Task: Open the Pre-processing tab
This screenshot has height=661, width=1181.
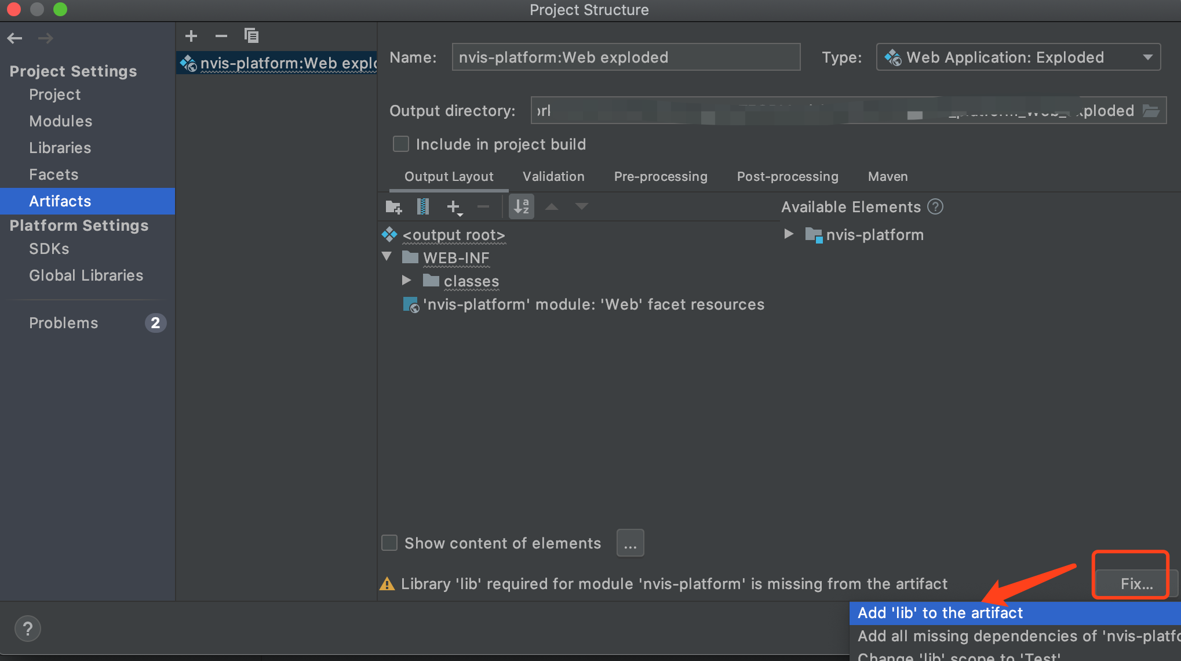Action: [661, 176]
